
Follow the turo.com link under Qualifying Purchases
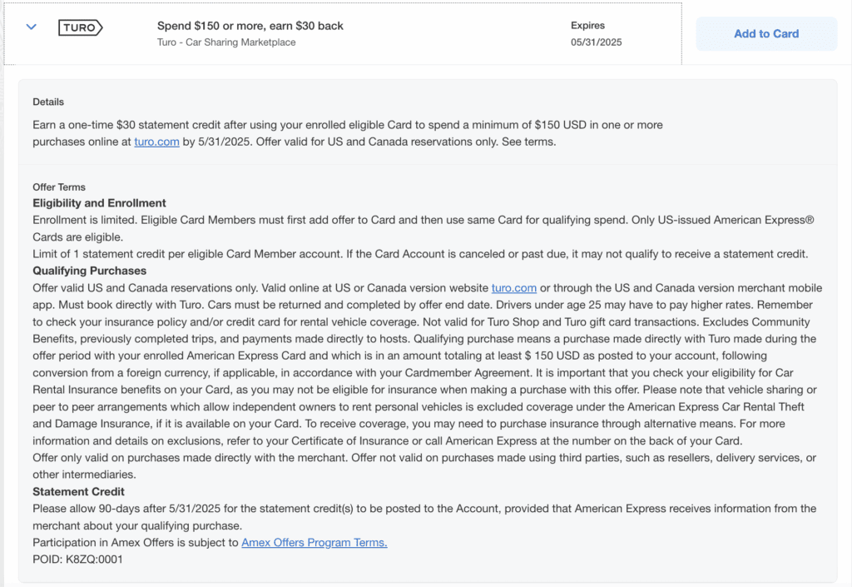point(513,288)
